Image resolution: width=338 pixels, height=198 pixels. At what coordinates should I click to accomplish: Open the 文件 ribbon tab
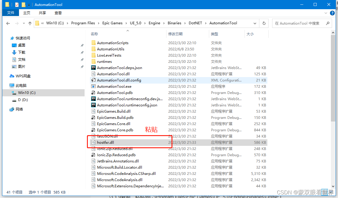click(x=11, y=13)
